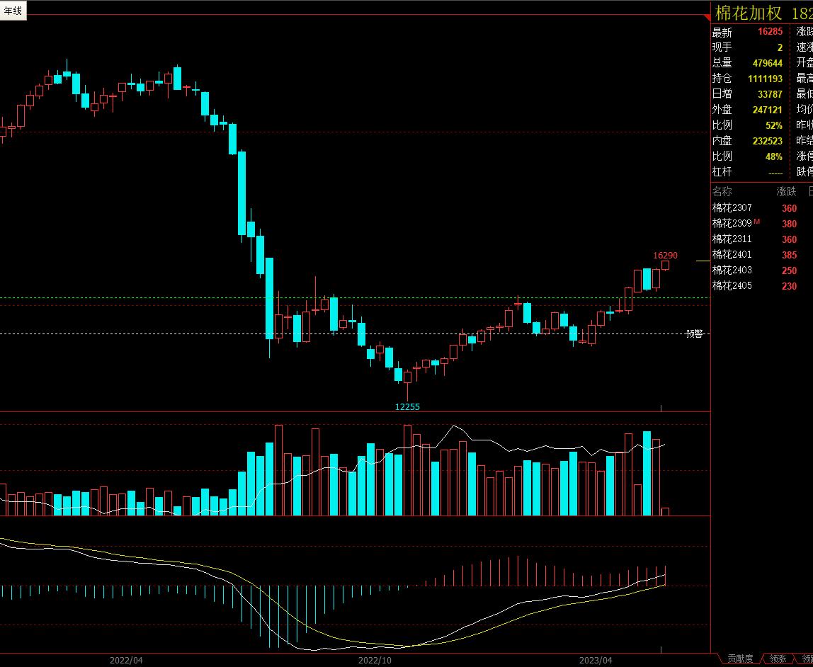Click the 外盘 value 247121
The width and height of the screenshot is (813, 667).
[768, 110]
